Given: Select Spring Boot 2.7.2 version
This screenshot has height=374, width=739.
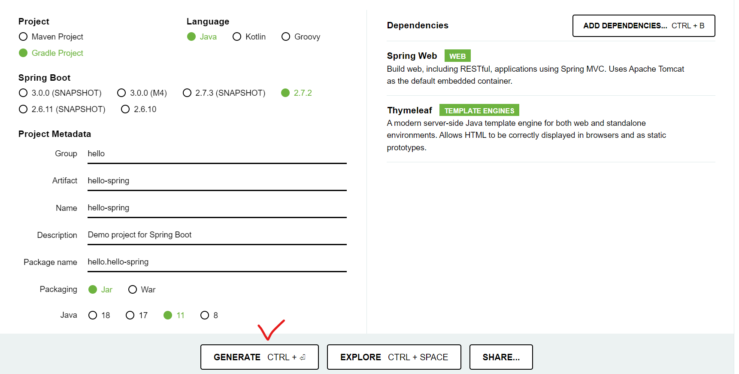Looking at the screenshot, I should coord(285,93).
